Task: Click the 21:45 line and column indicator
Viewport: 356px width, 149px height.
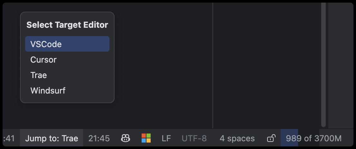Action: click(99, 138)
